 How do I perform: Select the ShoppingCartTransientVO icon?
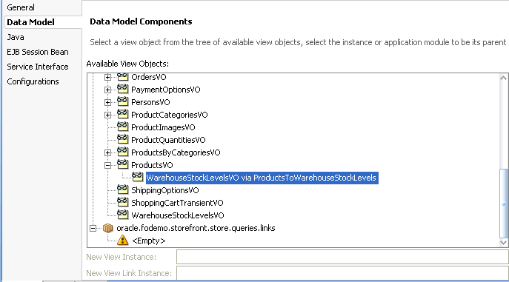pyautogui.click(x=122, y=202)
